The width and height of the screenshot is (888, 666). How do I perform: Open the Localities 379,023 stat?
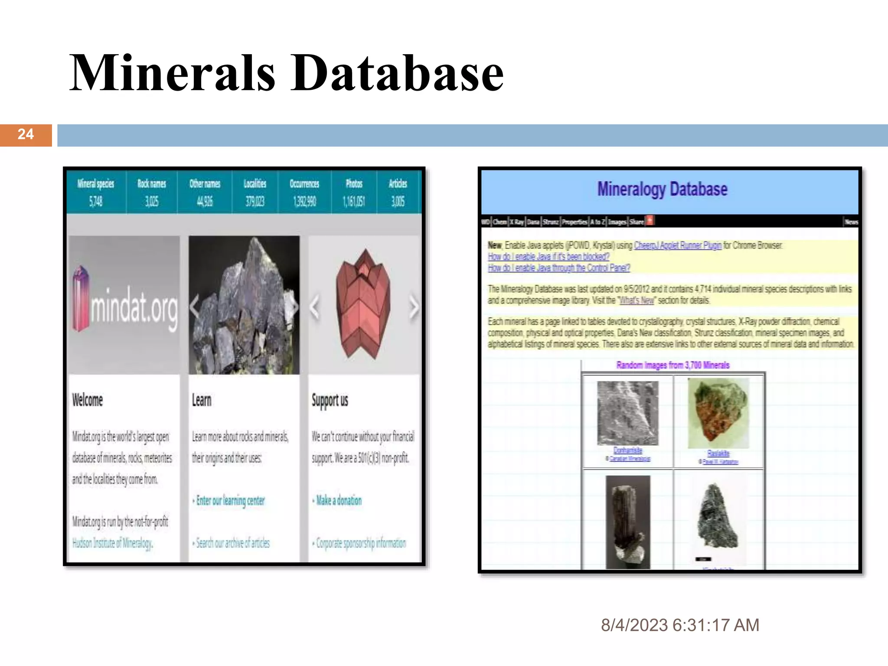click(x=255, y=192)
